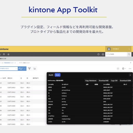Click the birthday field code
133x133 pixels.
[64, 102]
